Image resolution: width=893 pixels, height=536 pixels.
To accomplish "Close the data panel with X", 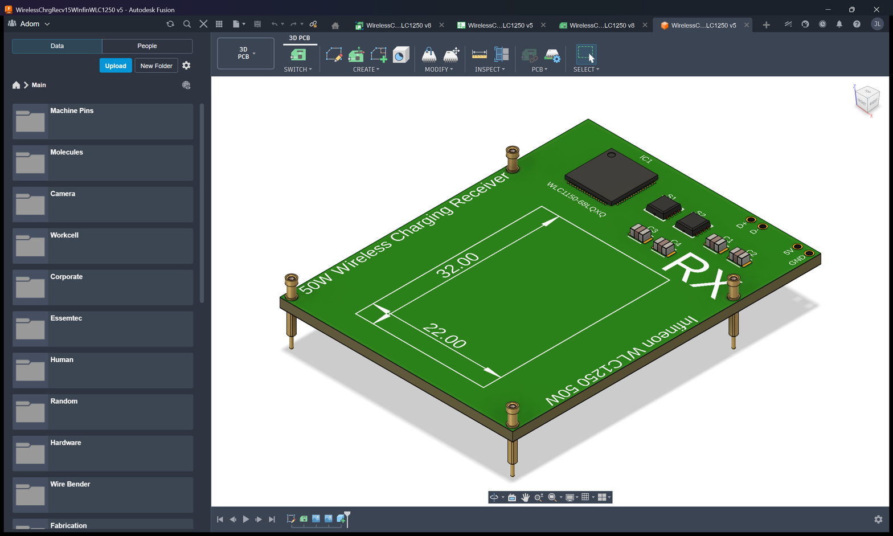I will (x=203, y=24).
